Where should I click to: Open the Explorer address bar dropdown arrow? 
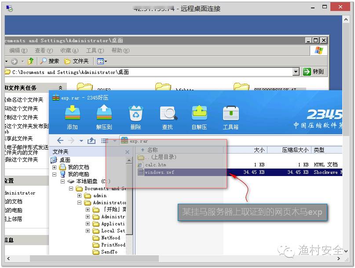(x=296, y=72)
